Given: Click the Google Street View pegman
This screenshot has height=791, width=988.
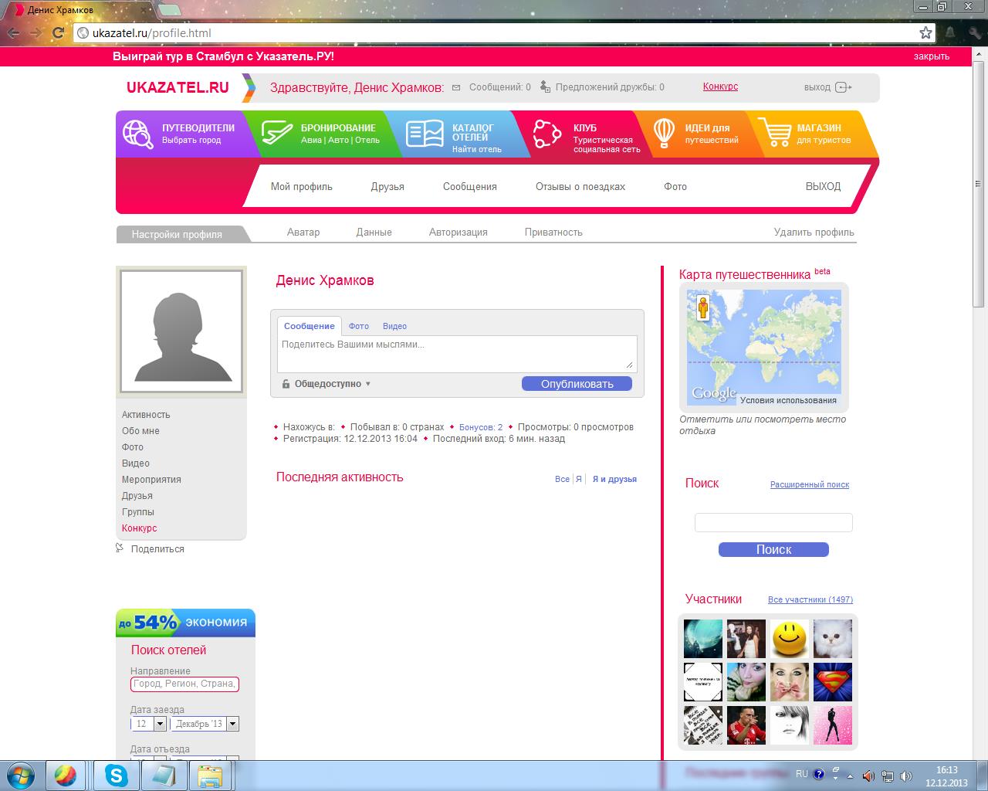Looking at the screenshot, I should [702, 307].
